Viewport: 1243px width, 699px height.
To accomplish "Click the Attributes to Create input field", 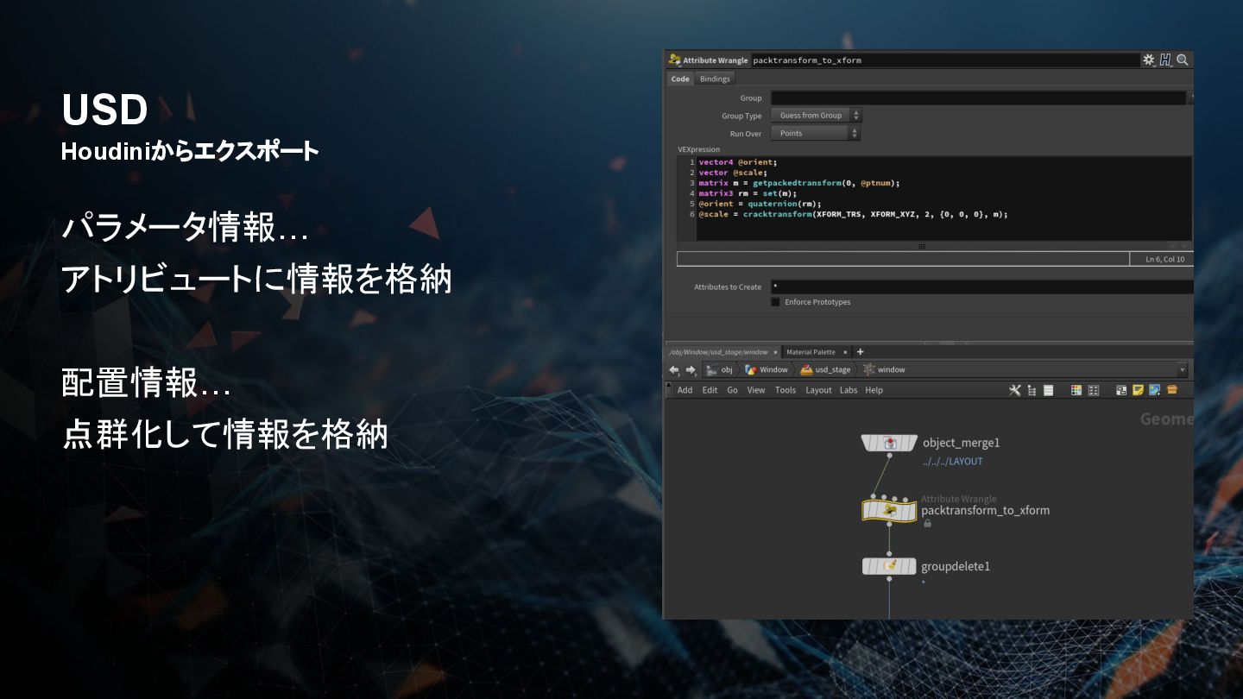I will [982, 287].
